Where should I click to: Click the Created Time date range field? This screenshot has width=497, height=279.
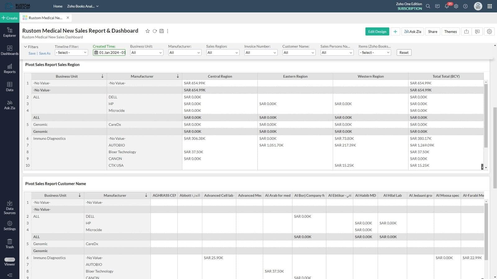tap(109, 52)
